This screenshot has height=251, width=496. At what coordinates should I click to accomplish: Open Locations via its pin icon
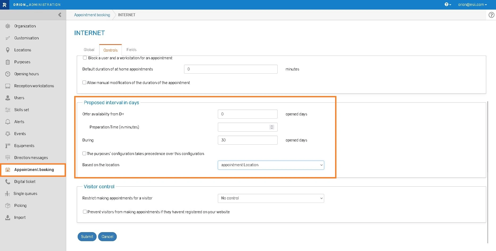[x=8, y=50]
